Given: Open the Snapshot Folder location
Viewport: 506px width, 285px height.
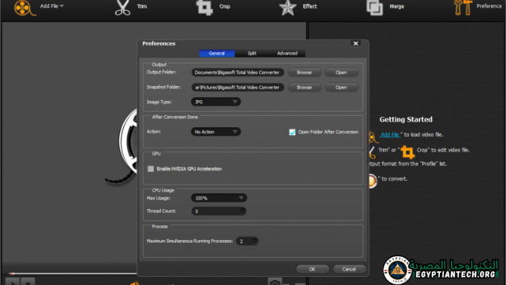Looking at the screenshot, I should pos(341,87).
